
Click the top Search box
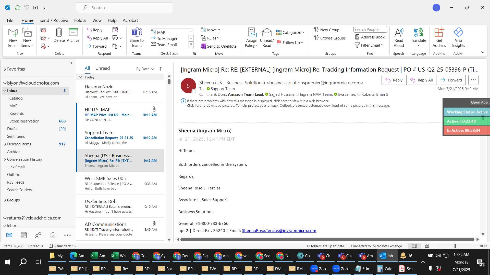point(125,8)
